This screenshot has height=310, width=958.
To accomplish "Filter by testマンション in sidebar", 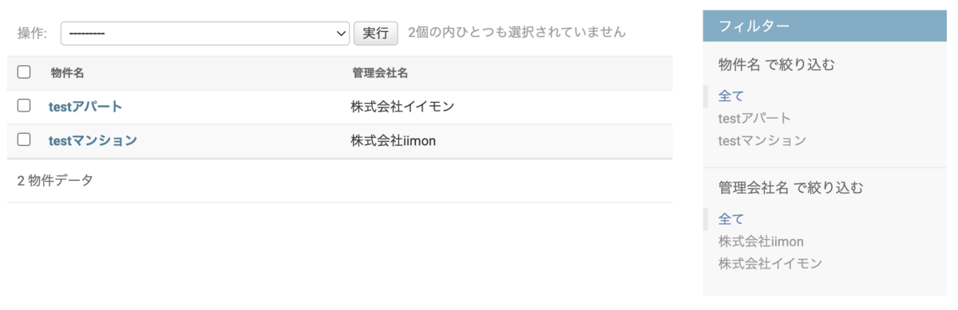I will point(762,140).
